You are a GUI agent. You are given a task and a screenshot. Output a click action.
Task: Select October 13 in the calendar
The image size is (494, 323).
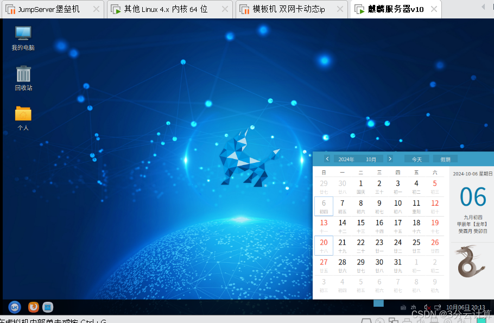[324, 226]
